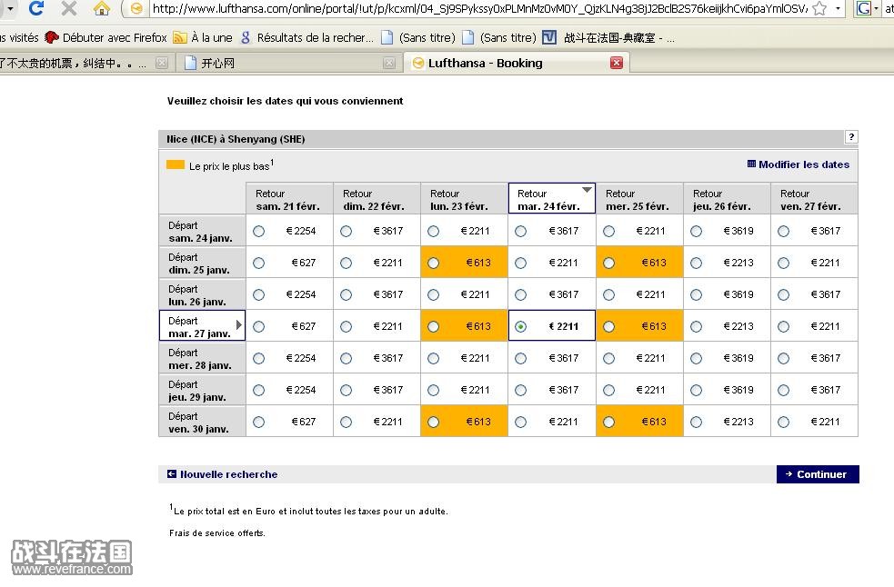This screenshot has width=894, height=587.
Task: Select €3617 fare: Départ jeu. 29 janv., Retour ven. 27 févr.
Action: [x=784, y=391]
